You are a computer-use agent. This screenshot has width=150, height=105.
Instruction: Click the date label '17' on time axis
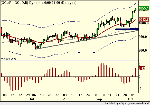[x=80, y=95]
